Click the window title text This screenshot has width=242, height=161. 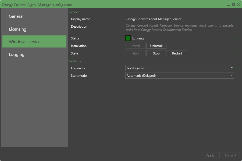[37, 5]
